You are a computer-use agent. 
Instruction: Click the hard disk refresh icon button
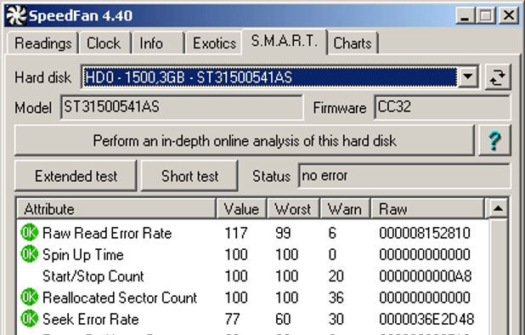pyautogui.click(x=498, y=77)
